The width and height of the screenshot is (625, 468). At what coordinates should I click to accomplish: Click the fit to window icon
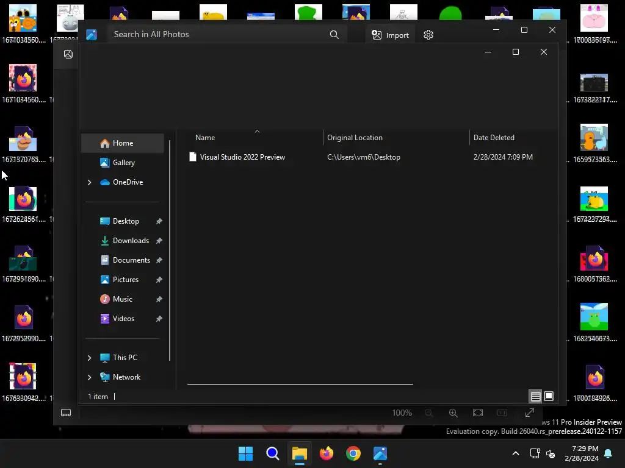click(x=478, y=413)
